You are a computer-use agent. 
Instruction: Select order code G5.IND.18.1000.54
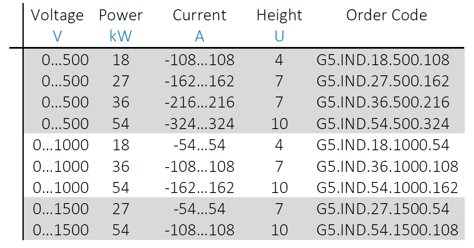tap(383, 145)
